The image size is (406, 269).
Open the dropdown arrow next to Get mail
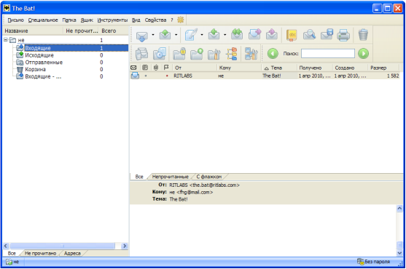153,35
